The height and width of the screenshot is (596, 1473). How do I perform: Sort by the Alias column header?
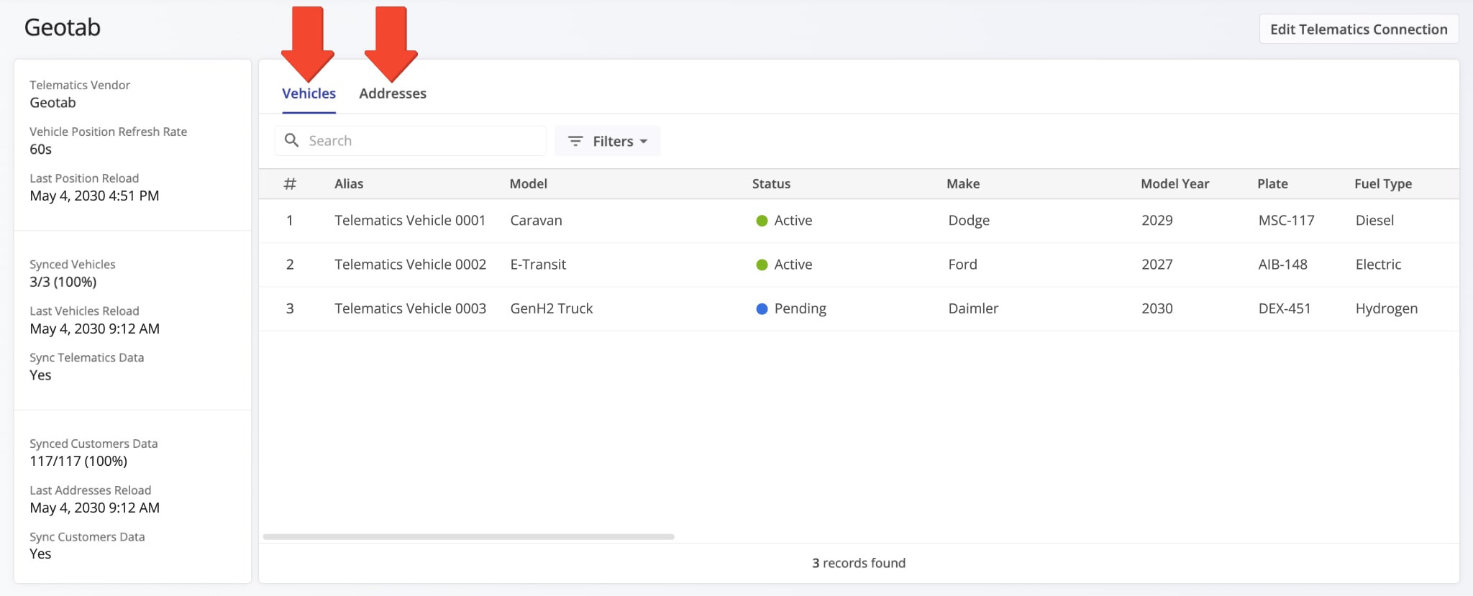point(349,183)
